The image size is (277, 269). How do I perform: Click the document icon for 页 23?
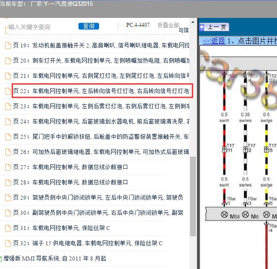(x=8, y=107)
